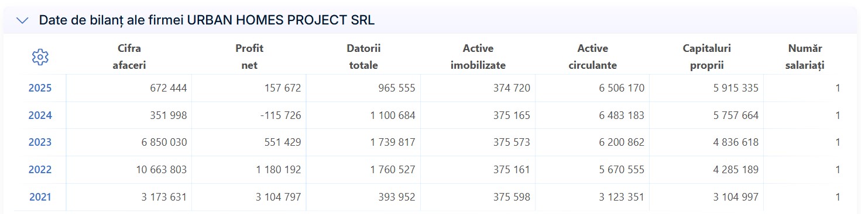Open the 2024 year row link
861x214 pixels.
[40, 115]
